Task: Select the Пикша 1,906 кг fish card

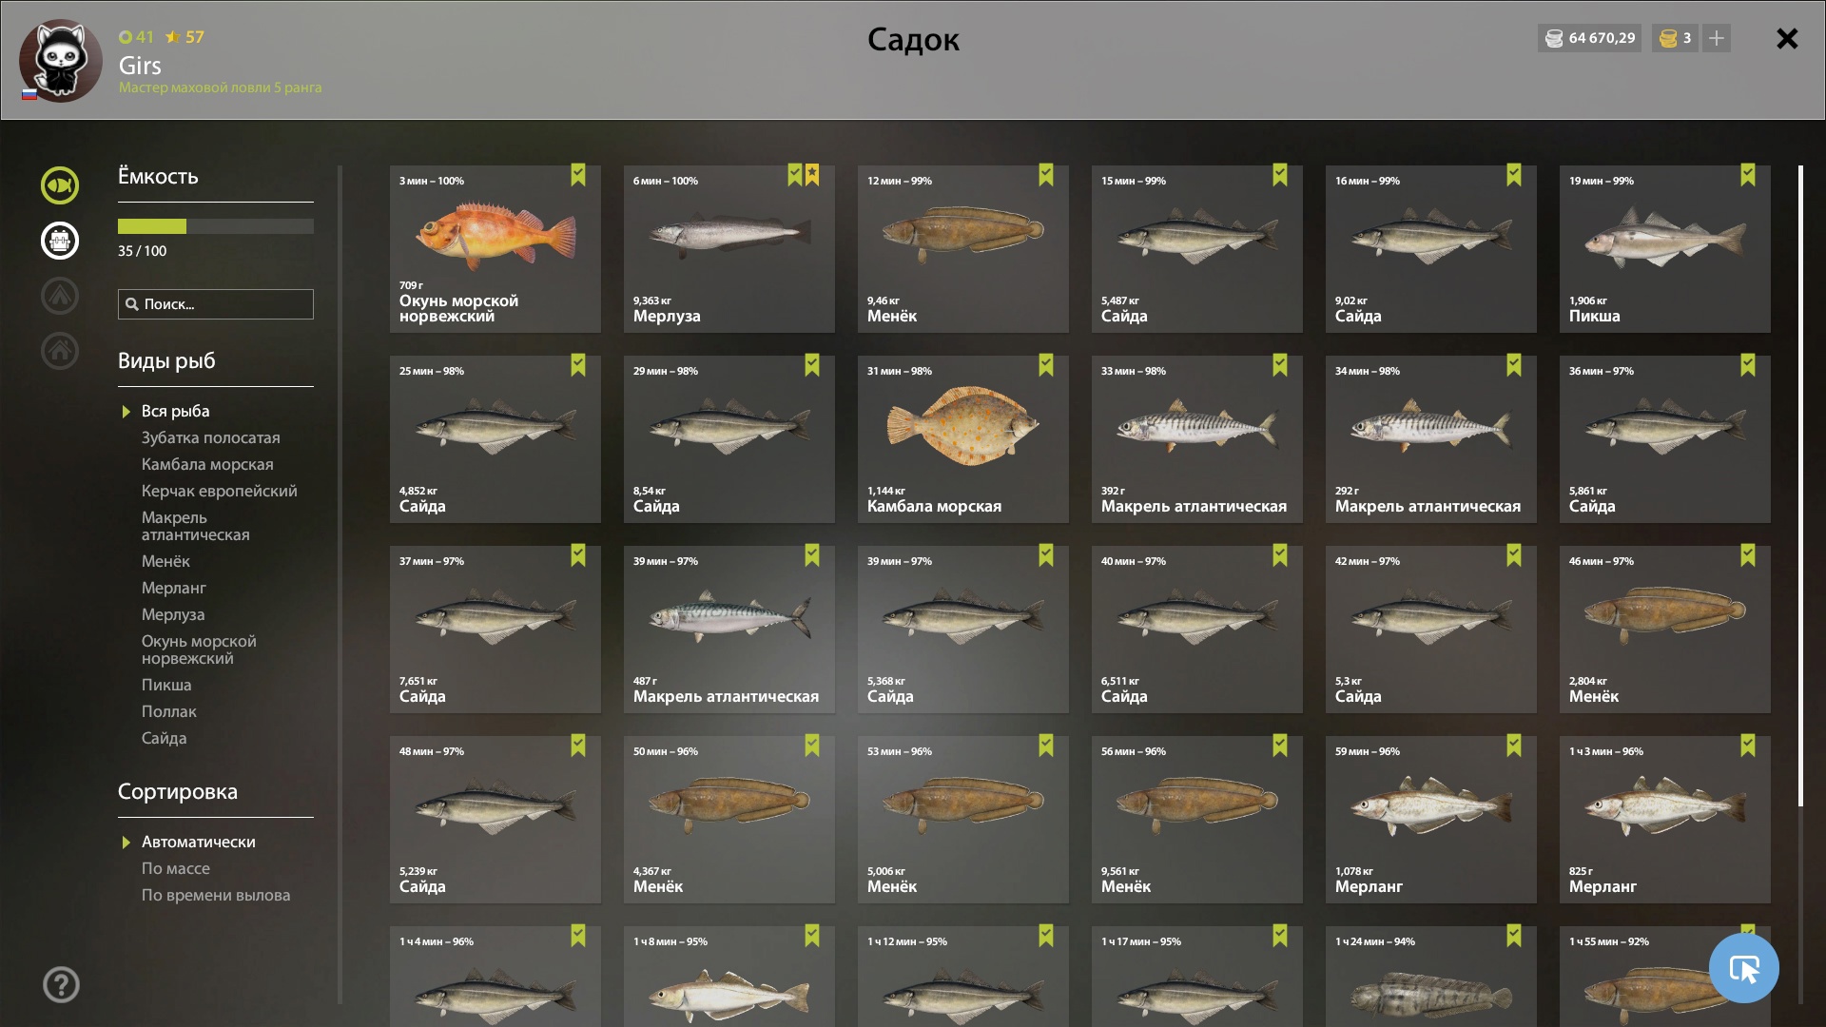Action: (x=1665, y=249)
